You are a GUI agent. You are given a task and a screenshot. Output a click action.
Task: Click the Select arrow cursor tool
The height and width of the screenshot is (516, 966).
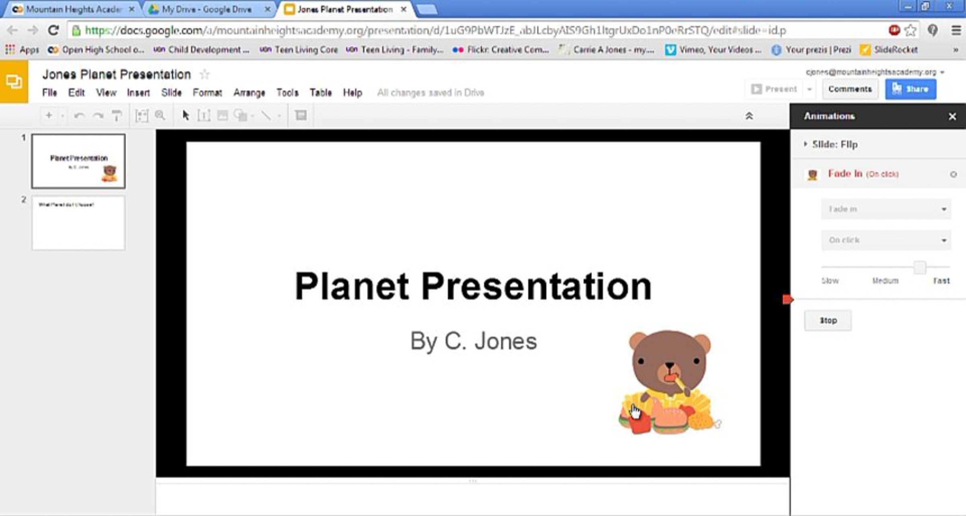point(186,116)
